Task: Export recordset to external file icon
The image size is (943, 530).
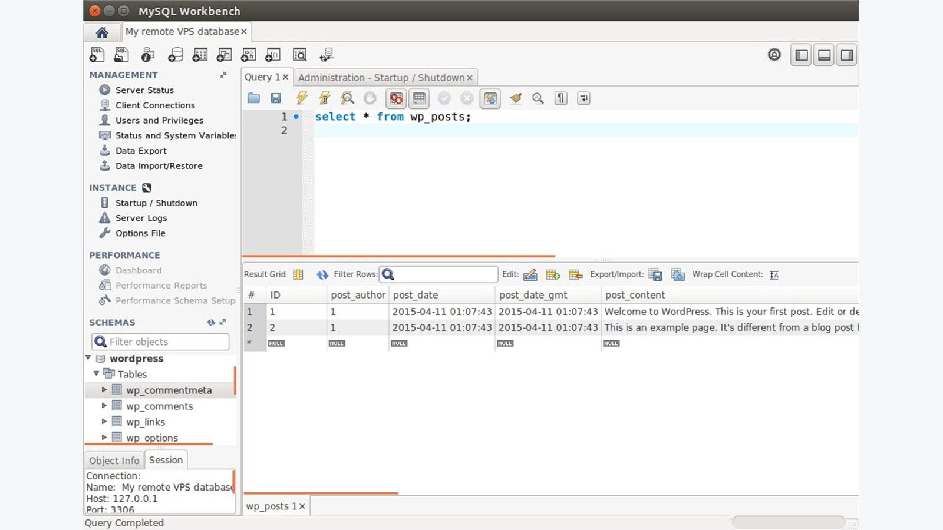Action: [x=655, y=275]
